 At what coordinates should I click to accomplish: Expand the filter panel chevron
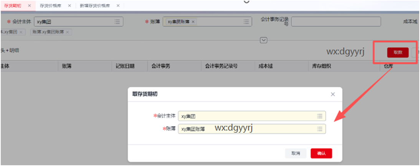tap(264, 40)
